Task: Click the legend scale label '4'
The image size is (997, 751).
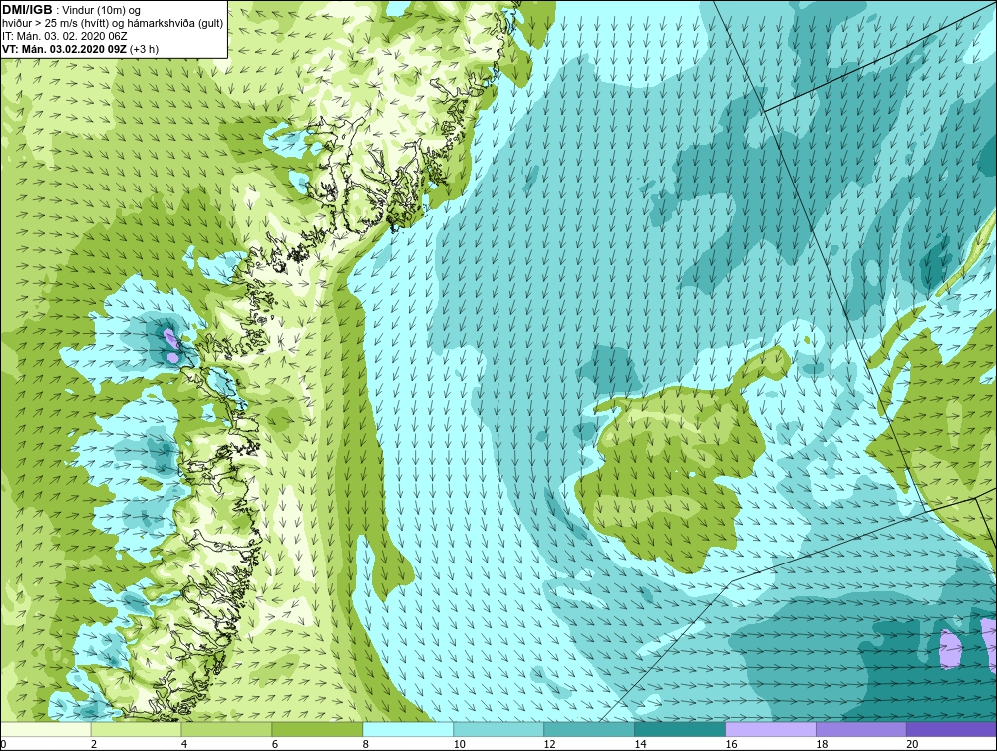Action: pyautogui.click(x=183, y=744)
